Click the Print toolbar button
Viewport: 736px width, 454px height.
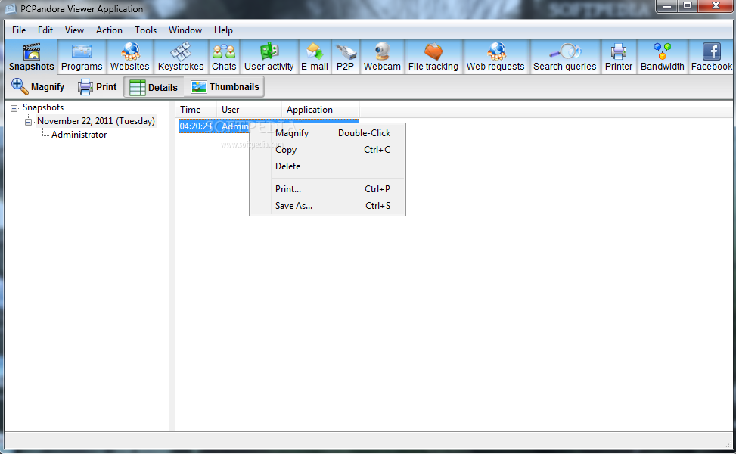(97, 87)
